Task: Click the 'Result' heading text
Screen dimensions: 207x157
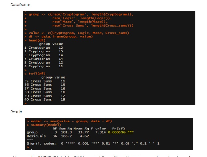Action: pyautogui.click(x=16, y=112)
